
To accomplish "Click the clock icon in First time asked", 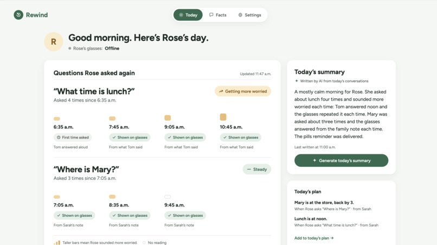I will pyautogui.click(x=59, y=137).
